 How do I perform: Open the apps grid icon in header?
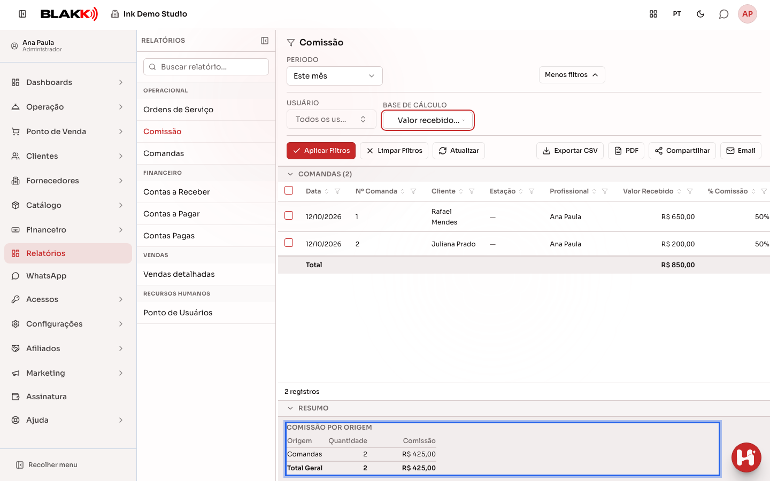pos(653,14)
